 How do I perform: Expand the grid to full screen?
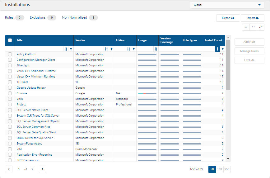261,27
